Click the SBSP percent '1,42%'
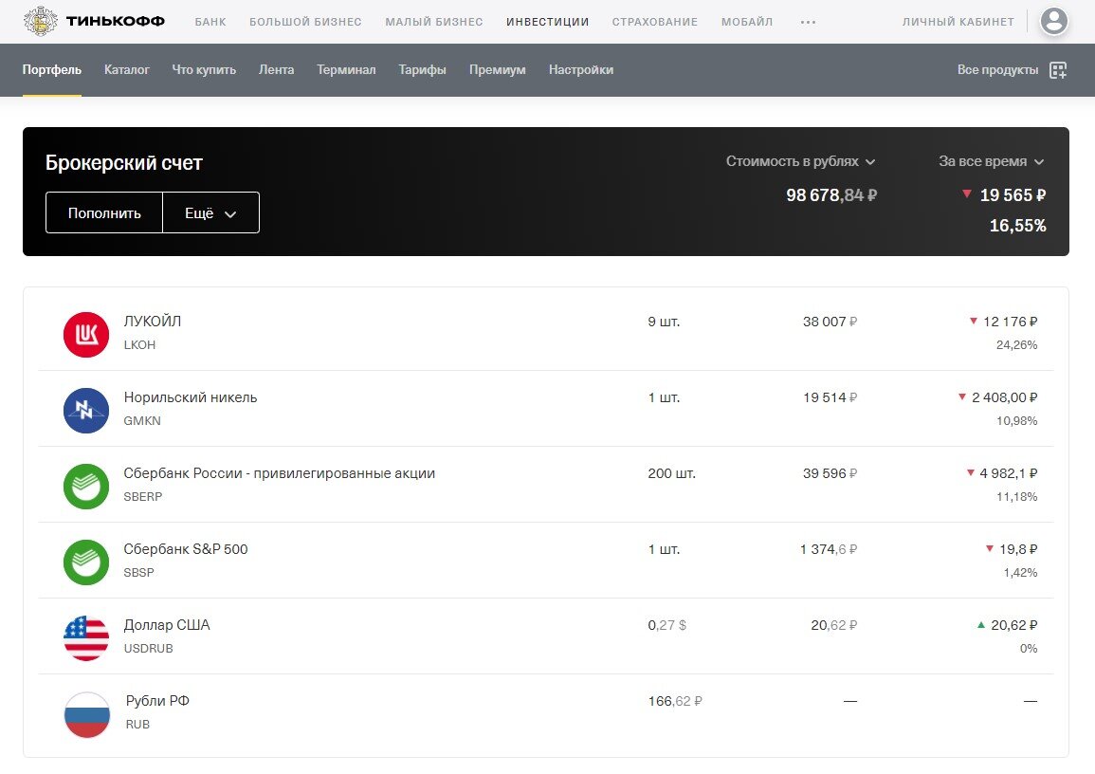This screenshot has width=1095, height=774. (1020, 573)
